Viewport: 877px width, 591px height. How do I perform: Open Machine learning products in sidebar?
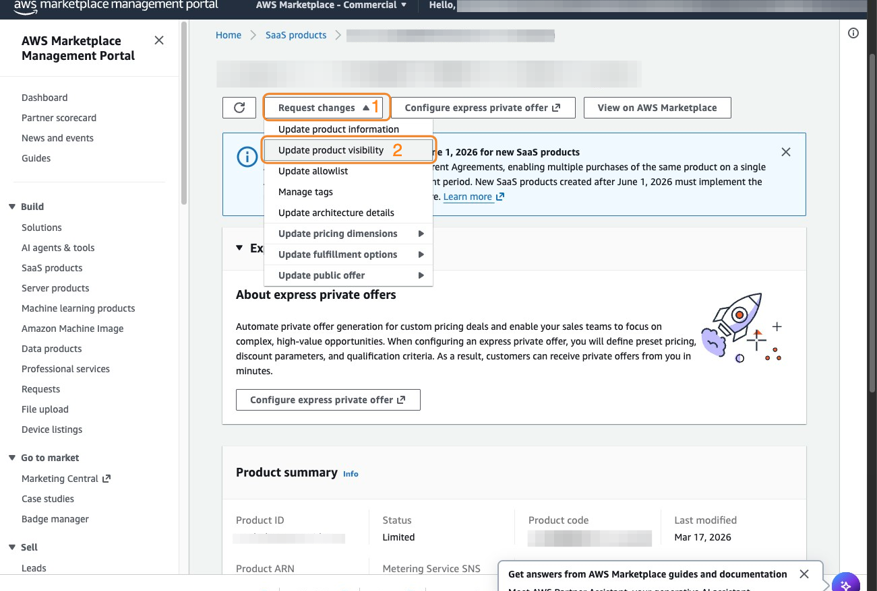[78, 308]
